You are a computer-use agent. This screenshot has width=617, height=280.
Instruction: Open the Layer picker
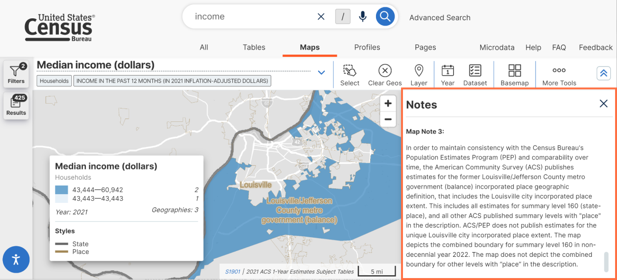pyautogui.click(x=419, y=75)
